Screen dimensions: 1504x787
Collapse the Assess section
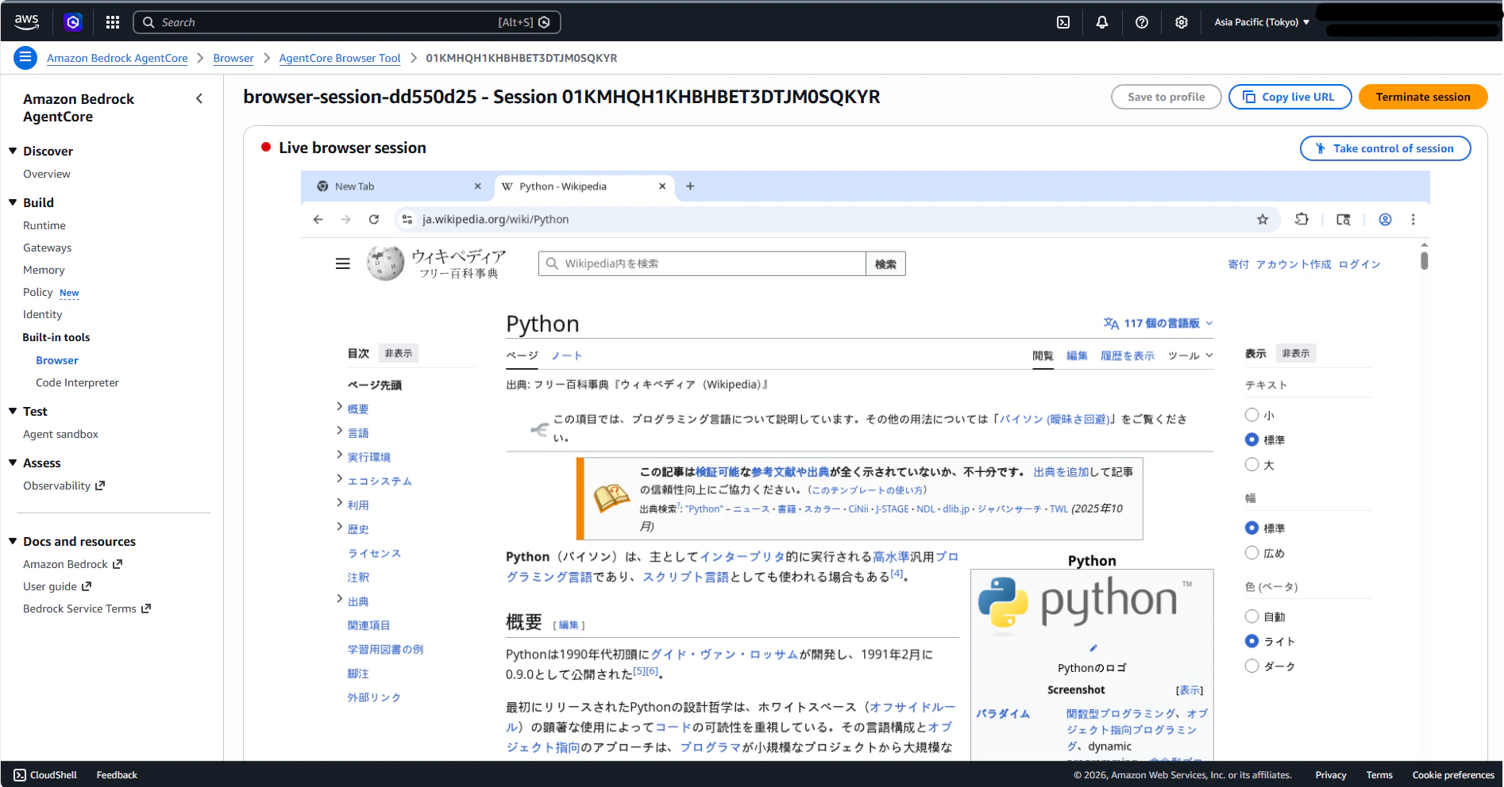[13, 463]
